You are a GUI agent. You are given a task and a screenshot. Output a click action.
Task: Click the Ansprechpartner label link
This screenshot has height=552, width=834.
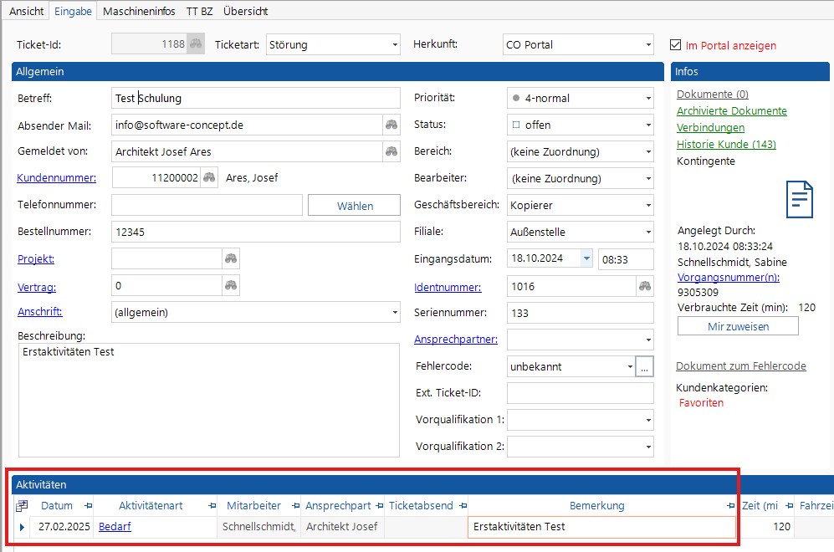[456, 340]
